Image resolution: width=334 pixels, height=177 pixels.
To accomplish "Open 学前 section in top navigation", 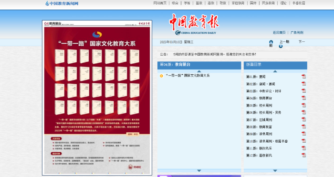I will tap(187, 3).
